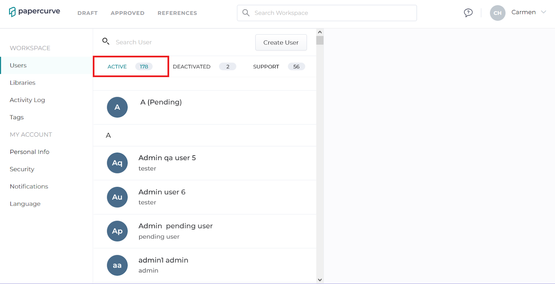
Task: Click the 'admin' role under admin1 admin
Action: click(x=148, y=270)
